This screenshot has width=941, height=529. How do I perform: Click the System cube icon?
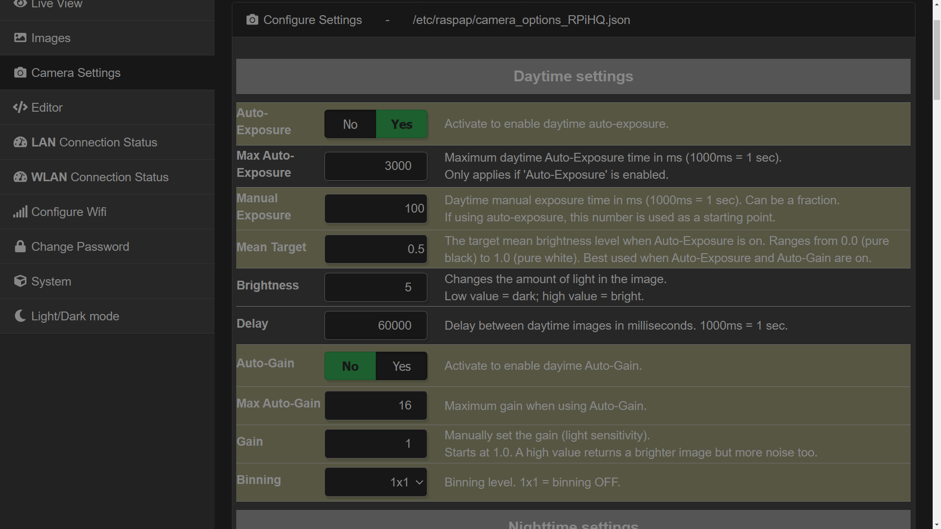point(20,281)
